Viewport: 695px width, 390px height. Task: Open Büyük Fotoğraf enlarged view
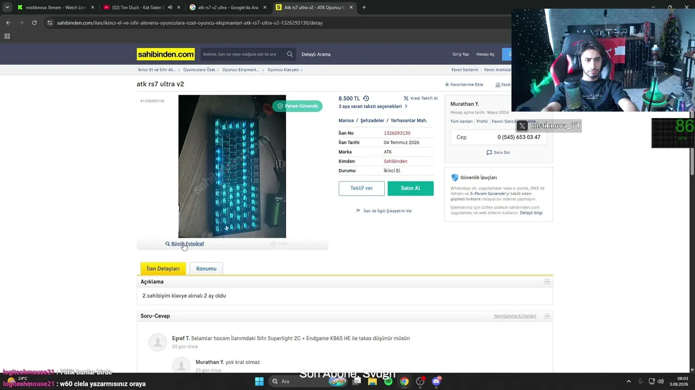click(185, 244)
